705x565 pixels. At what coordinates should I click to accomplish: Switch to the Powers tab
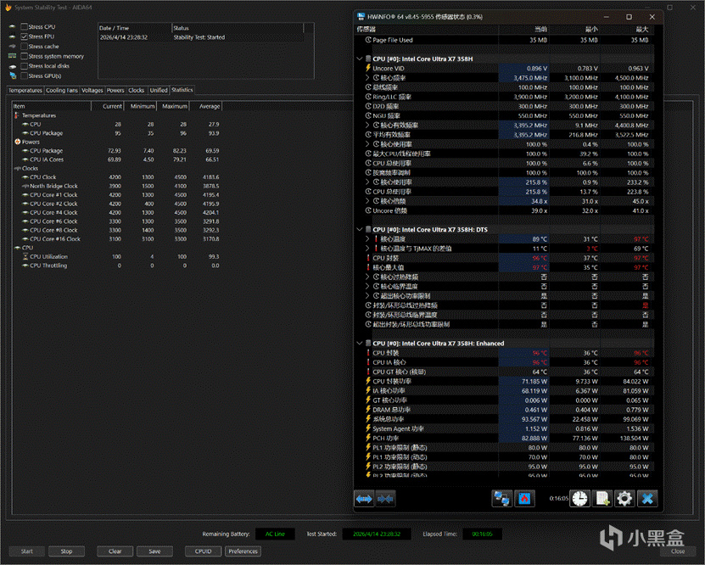[x=115, y=90]
